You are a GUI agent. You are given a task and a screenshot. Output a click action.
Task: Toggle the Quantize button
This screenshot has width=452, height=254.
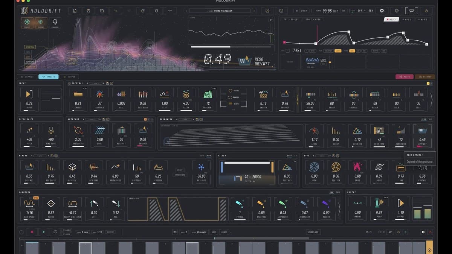click(x=110, y=232)
